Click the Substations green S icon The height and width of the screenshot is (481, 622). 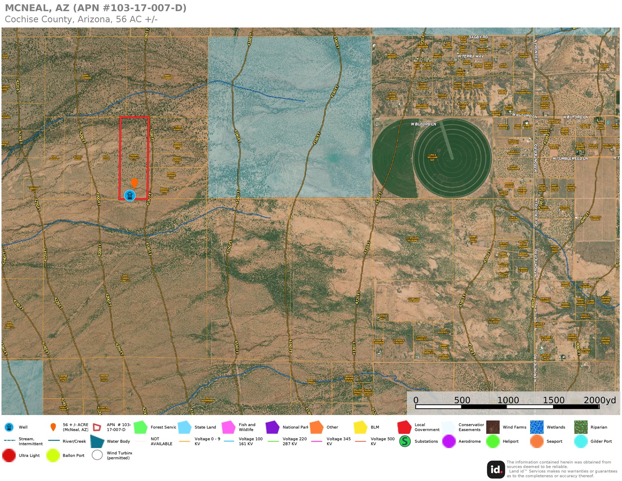click(x=405, y=441)
